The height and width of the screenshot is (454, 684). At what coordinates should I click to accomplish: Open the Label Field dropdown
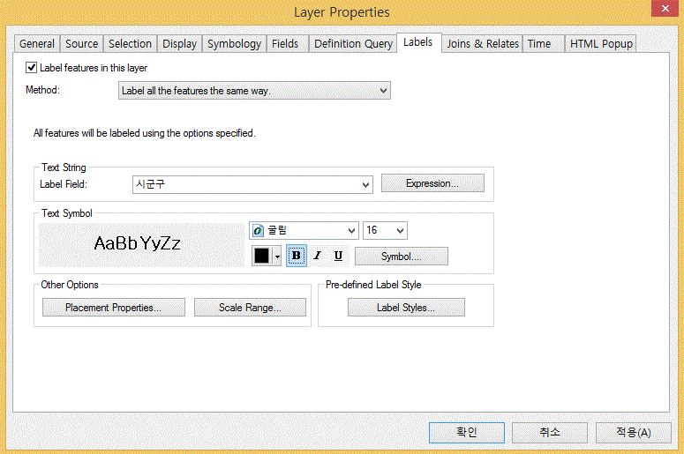click(x=252, y=185)
